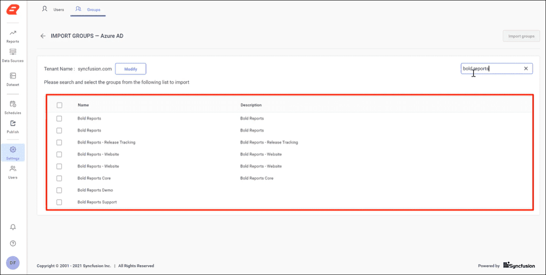546x275 pixels.
Task: Open Dataset in the sidebar
Action: (x=13, y=79)
